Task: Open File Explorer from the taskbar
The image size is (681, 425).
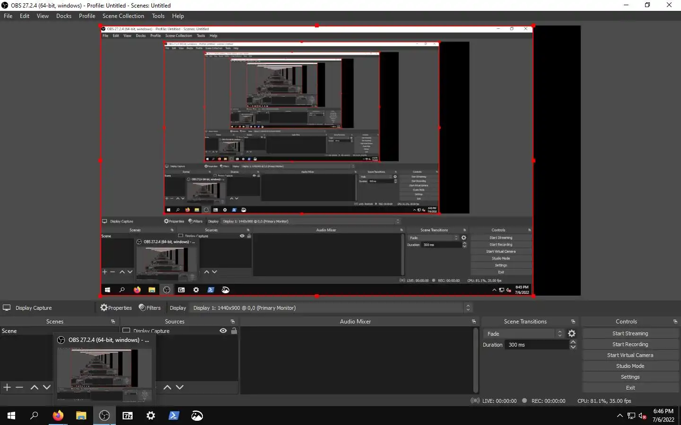Action: [x=81, y=416]
